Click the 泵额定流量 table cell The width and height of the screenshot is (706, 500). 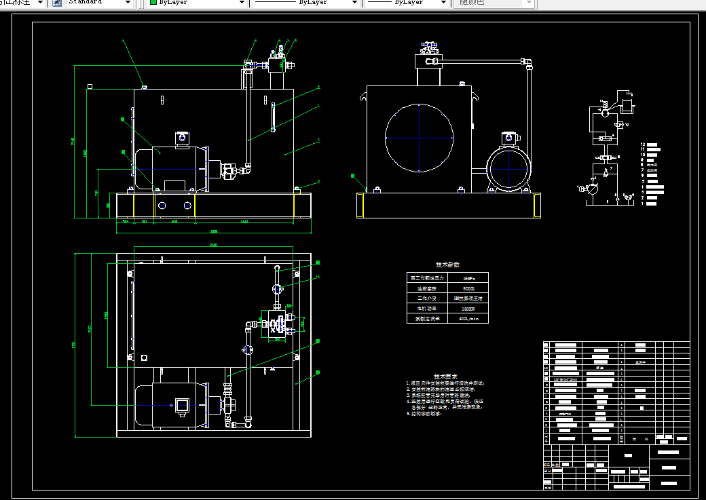[427, 318]
